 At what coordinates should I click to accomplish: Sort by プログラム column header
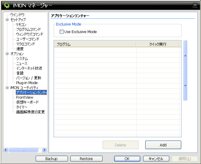point(95,44)
